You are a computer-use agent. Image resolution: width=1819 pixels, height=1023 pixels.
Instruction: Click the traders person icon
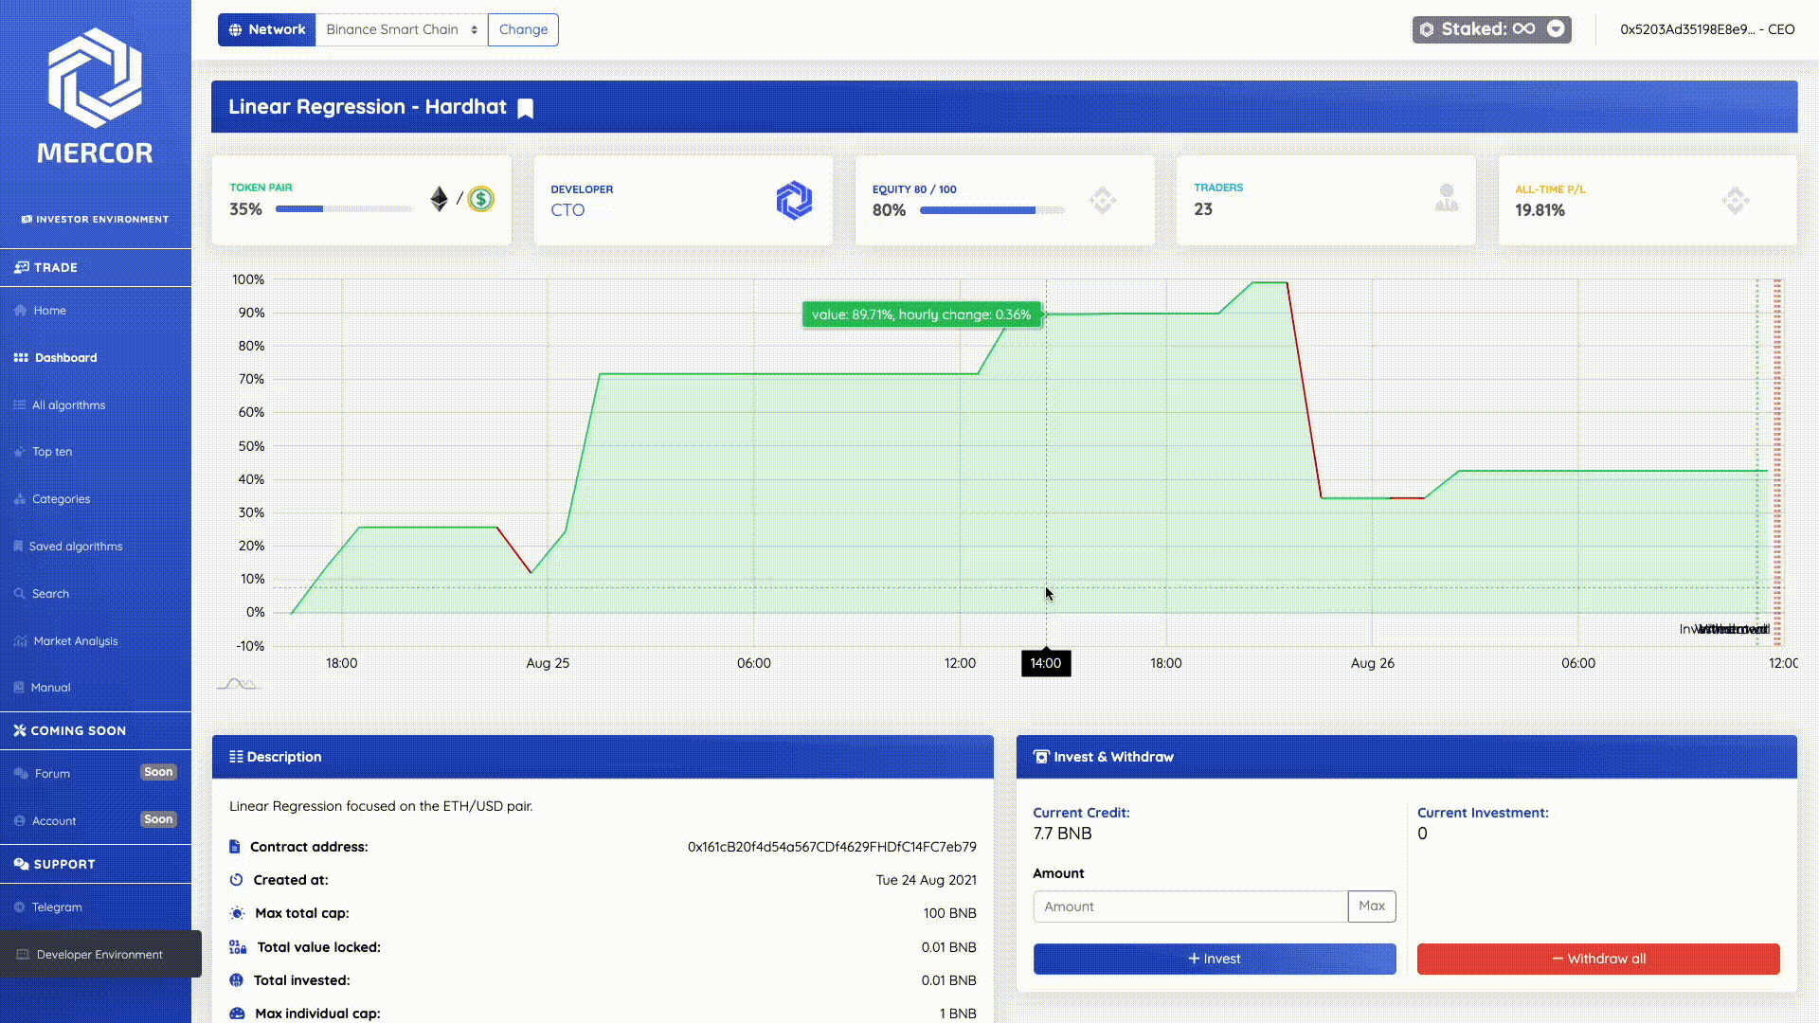point(1446,198)
